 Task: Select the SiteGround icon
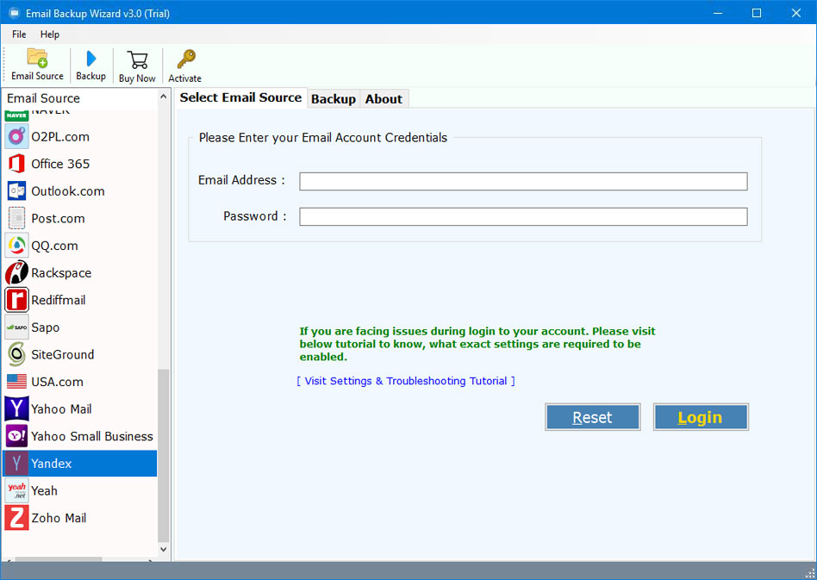[x=16, y=354]
